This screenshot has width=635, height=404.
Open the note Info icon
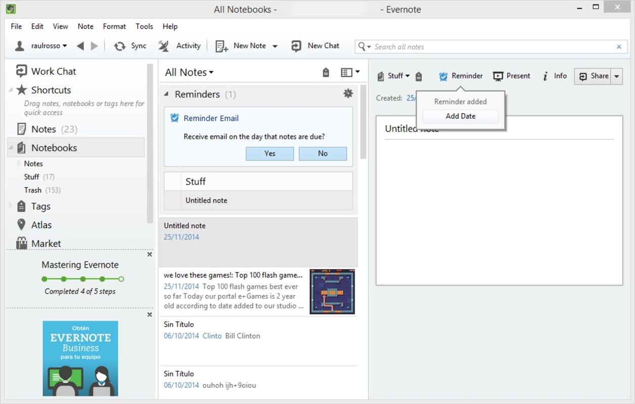click(x=546, y=76)
